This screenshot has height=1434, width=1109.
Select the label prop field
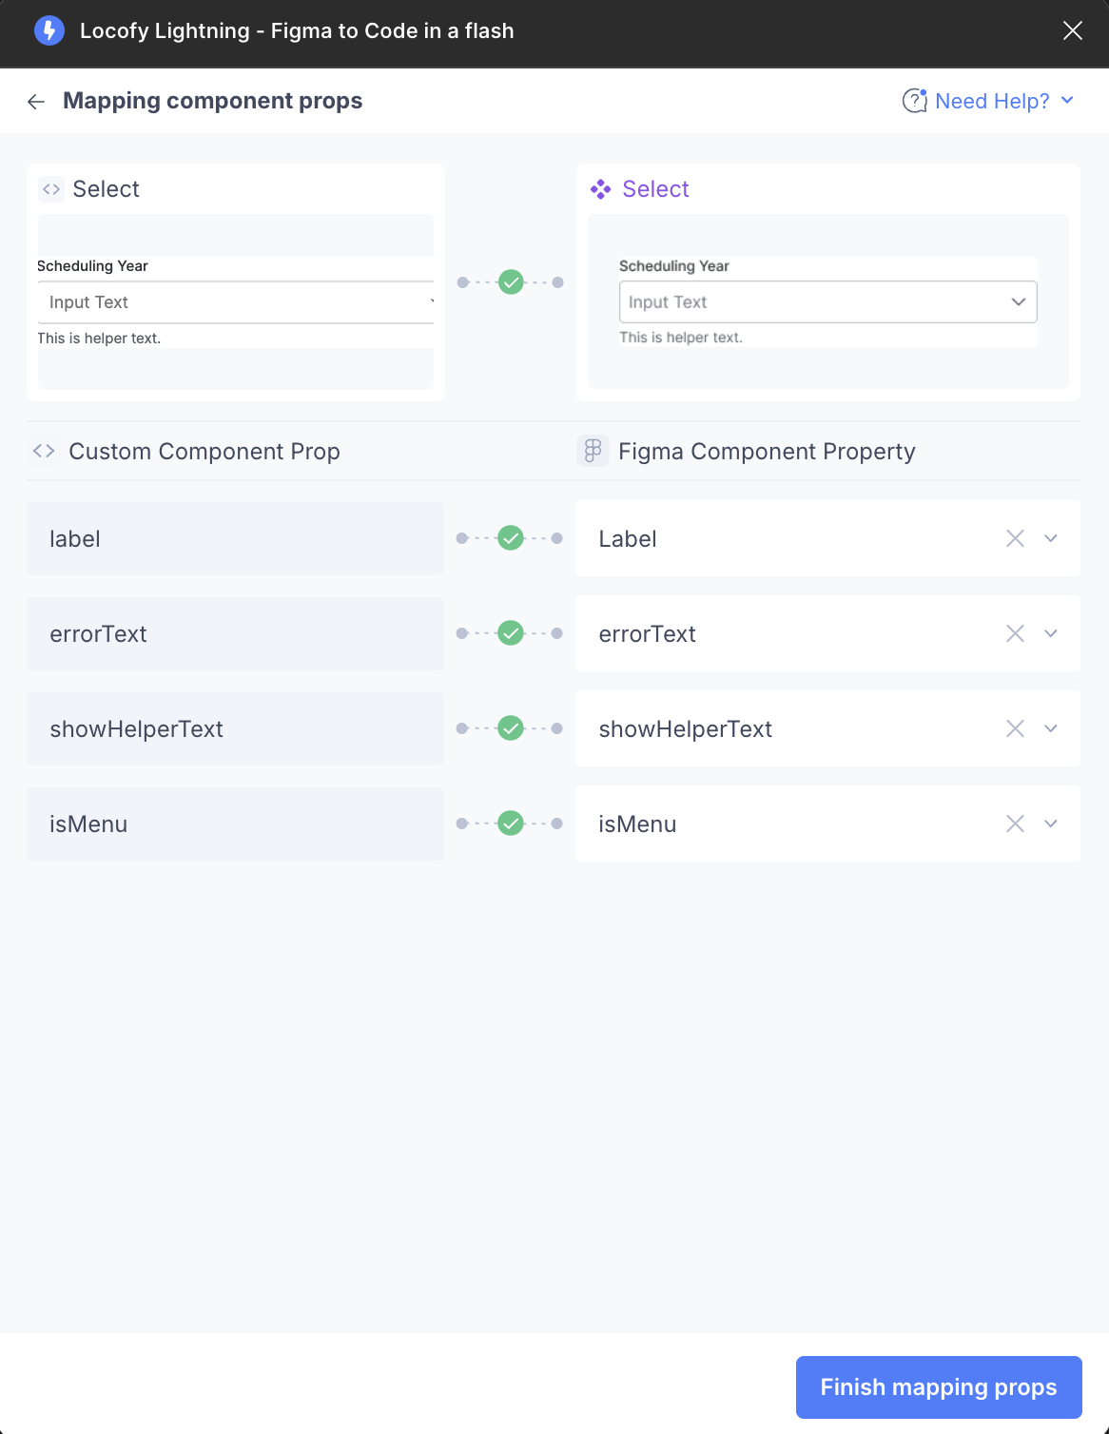235,538
